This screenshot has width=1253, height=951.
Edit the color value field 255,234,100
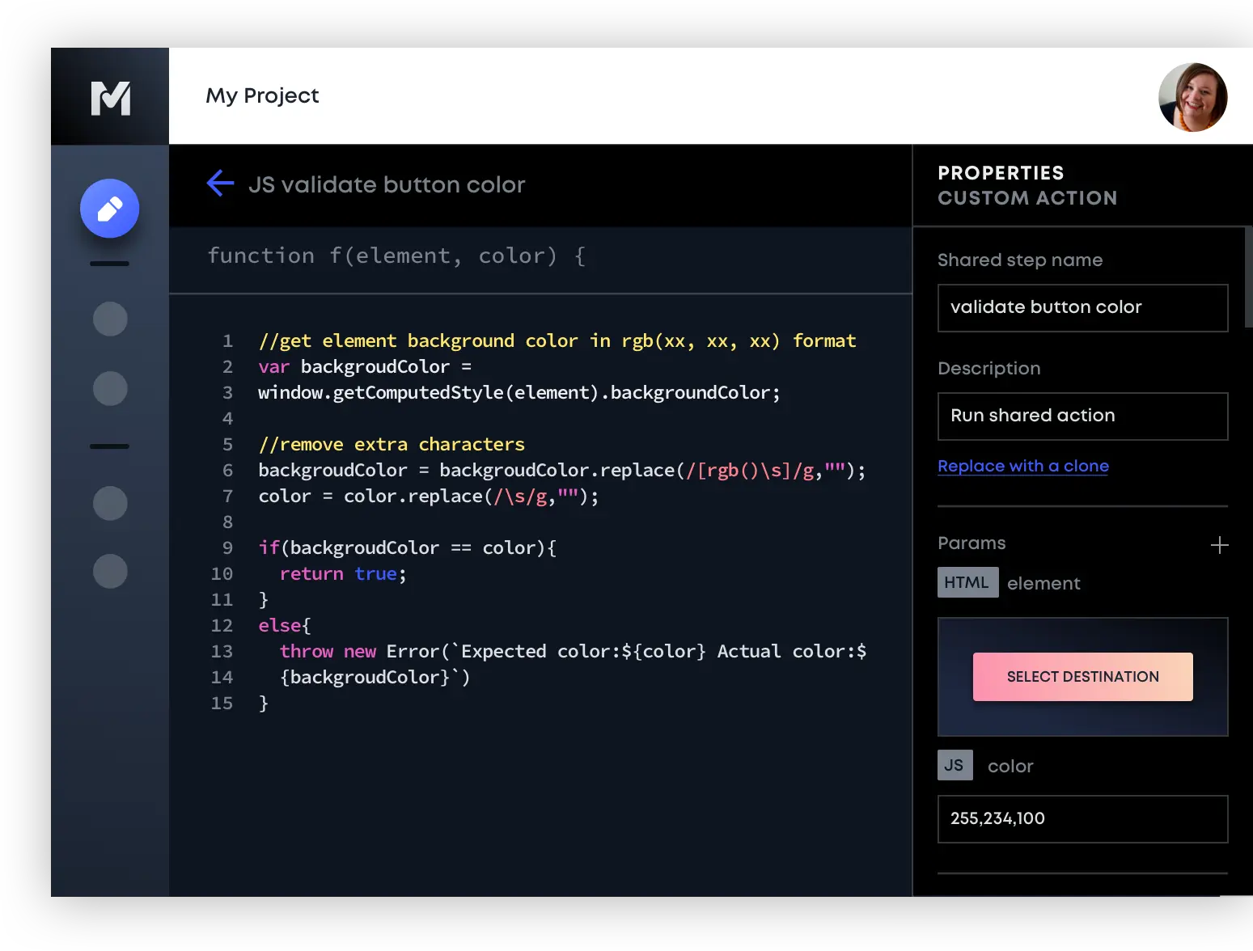(x=1082, y=818)
